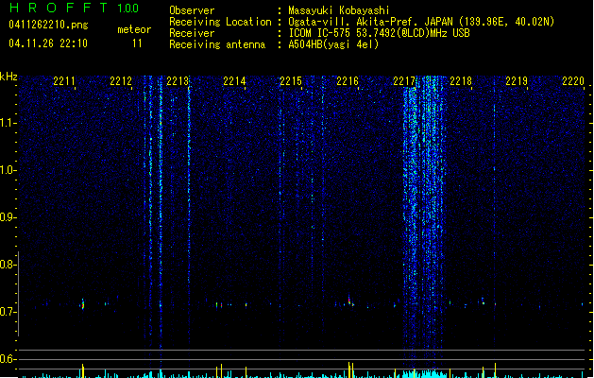Image resolution: width=594 pixels, height=378 pixels.
Task: Click the 2211 time marker
Action: pyautogui.click(x=64, y=81)
